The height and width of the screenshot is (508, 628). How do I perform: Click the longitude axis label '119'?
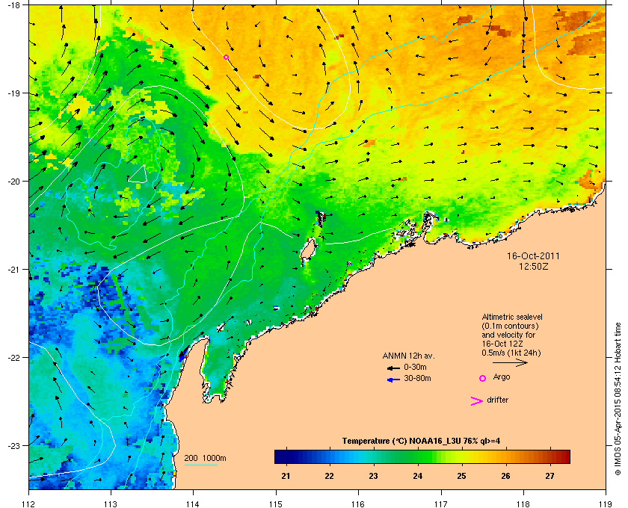point(606,504)
